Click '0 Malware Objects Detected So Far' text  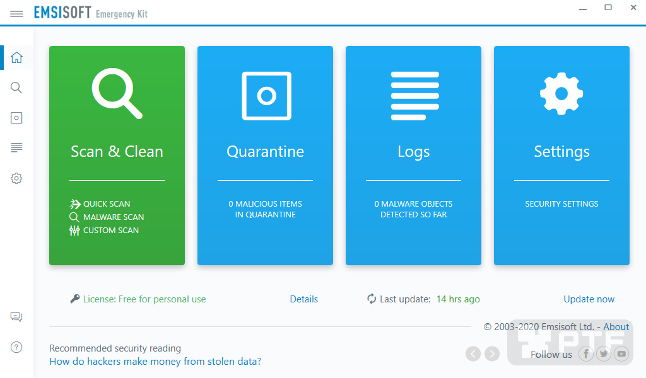(x=414, y=209)
